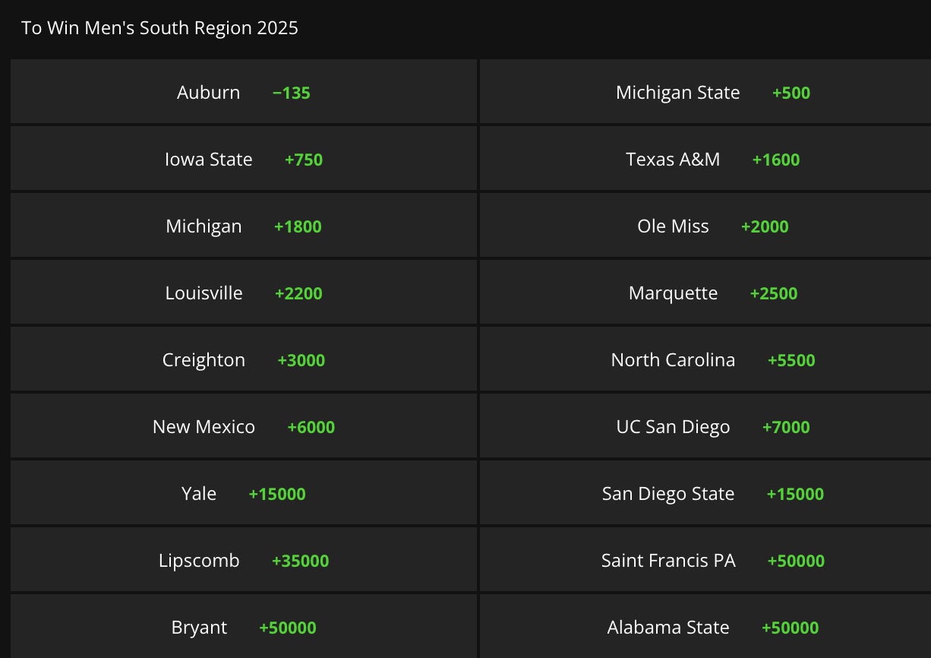
Task: Click the South Region 2025 market header
Action: click(x=160, y=28)
